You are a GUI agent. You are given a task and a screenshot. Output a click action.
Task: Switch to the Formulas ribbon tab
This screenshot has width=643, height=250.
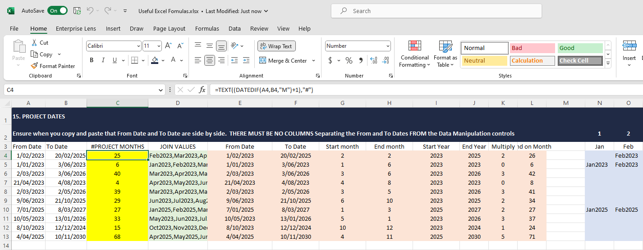(207, 28)
